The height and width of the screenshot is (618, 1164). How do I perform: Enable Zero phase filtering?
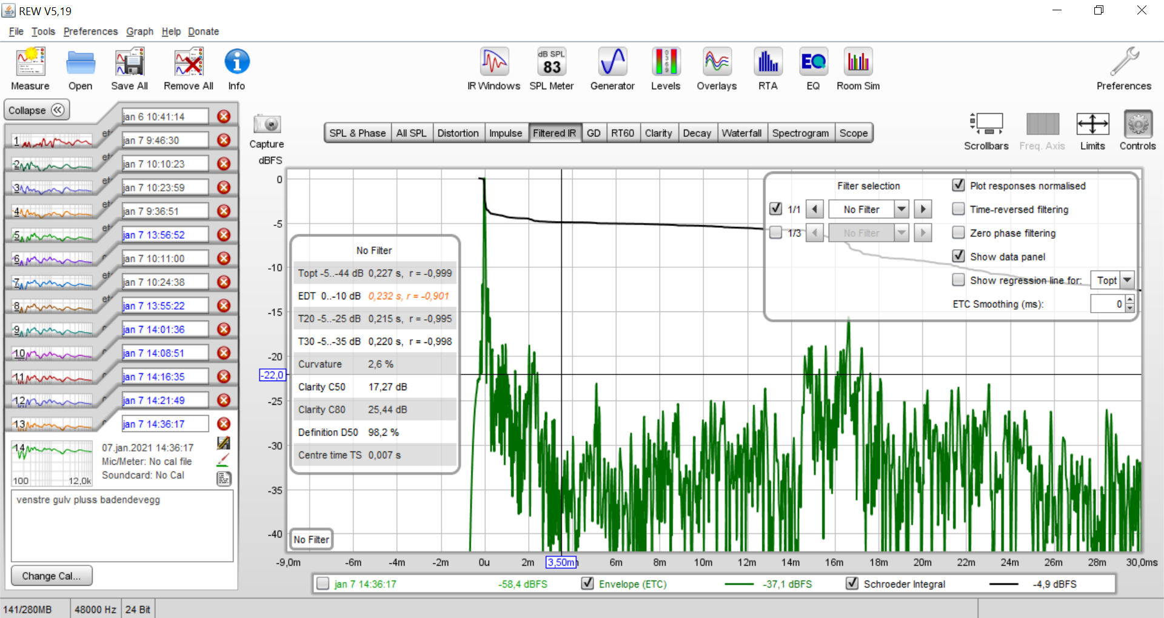click(x=958, y=232)
